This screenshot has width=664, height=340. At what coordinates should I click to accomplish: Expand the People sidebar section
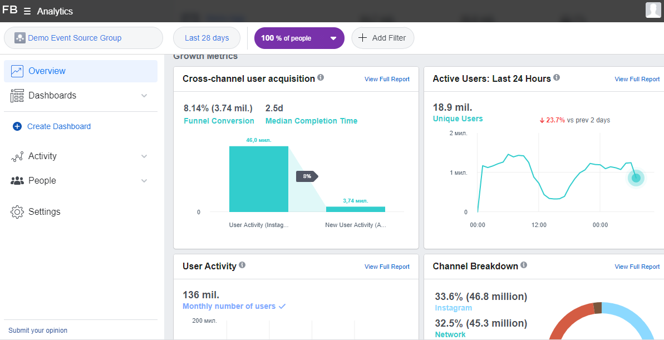click(144, 181)
